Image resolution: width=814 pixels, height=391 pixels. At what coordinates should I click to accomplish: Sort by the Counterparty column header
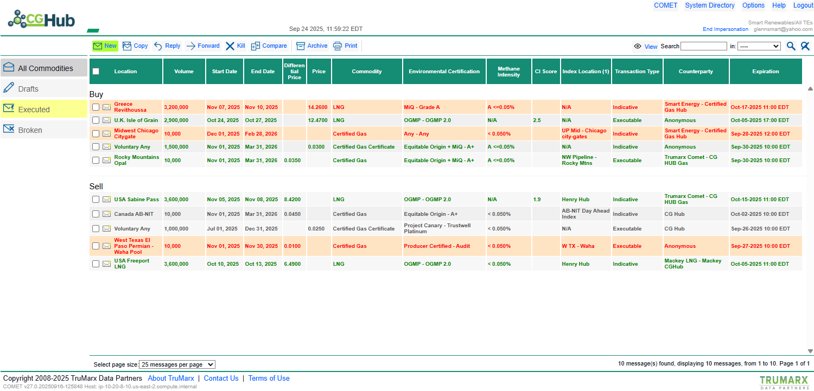[x=696, y=72]
